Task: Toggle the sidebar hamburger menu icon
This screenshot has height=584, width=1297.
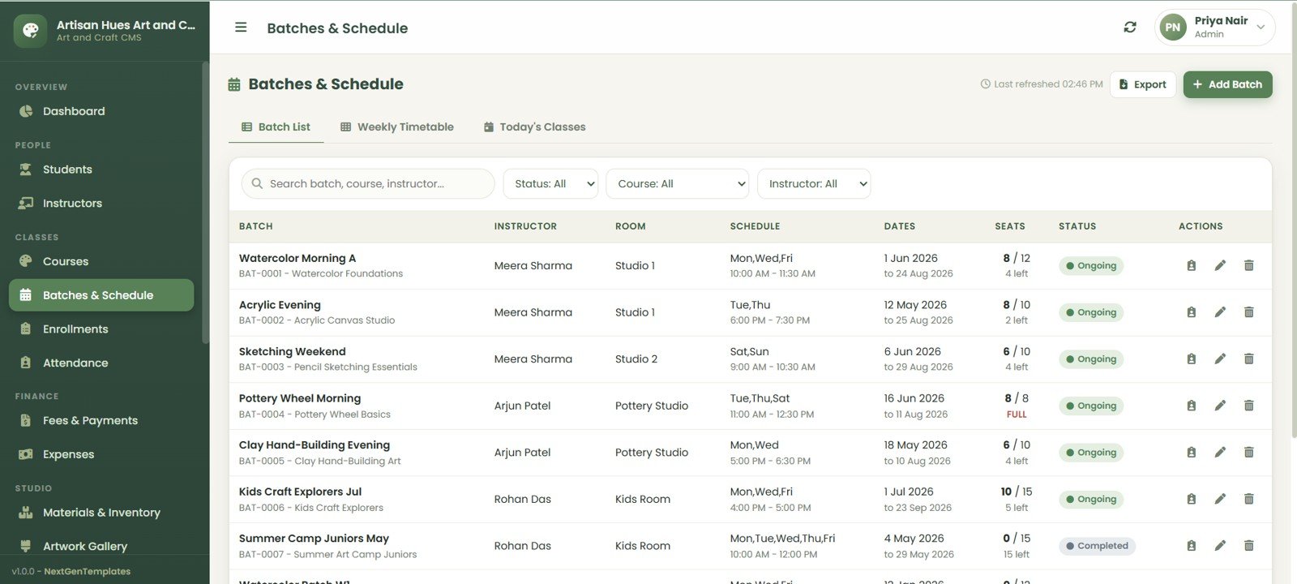Action: click(241, 28)
